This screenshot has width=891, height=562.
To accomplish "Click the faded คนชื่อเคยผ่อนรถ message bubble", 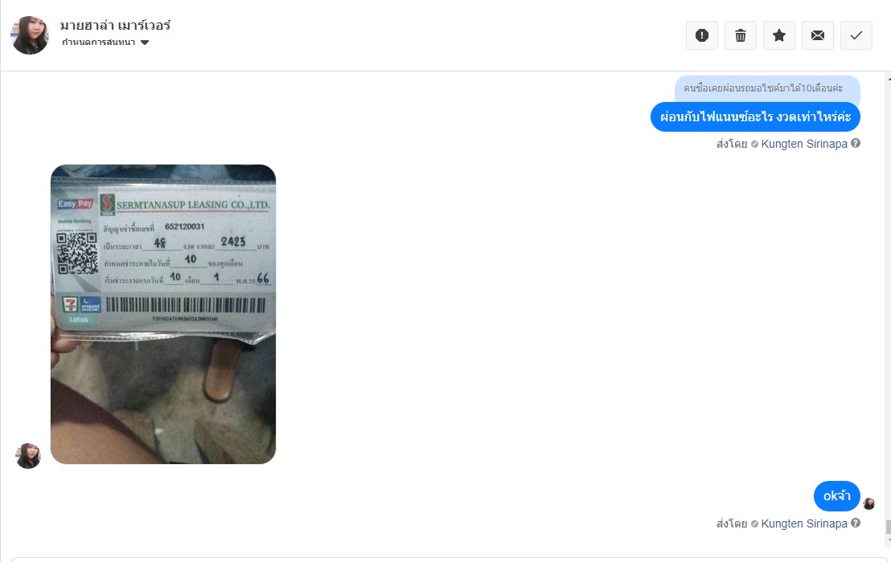I will pos(767,88).
